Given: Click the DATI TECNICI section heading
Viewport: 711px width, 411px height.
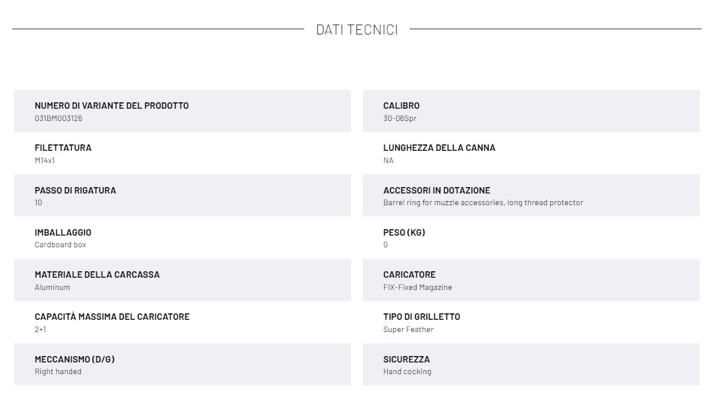Looking at the screenshot, I should pyautogui.click(x=357, y=30).
